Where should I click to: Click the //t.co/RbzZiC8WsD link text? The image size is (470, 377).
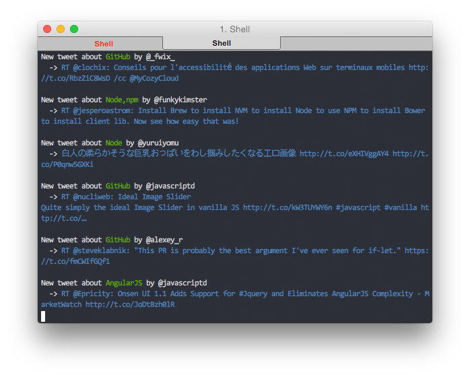tap(75, 78)
